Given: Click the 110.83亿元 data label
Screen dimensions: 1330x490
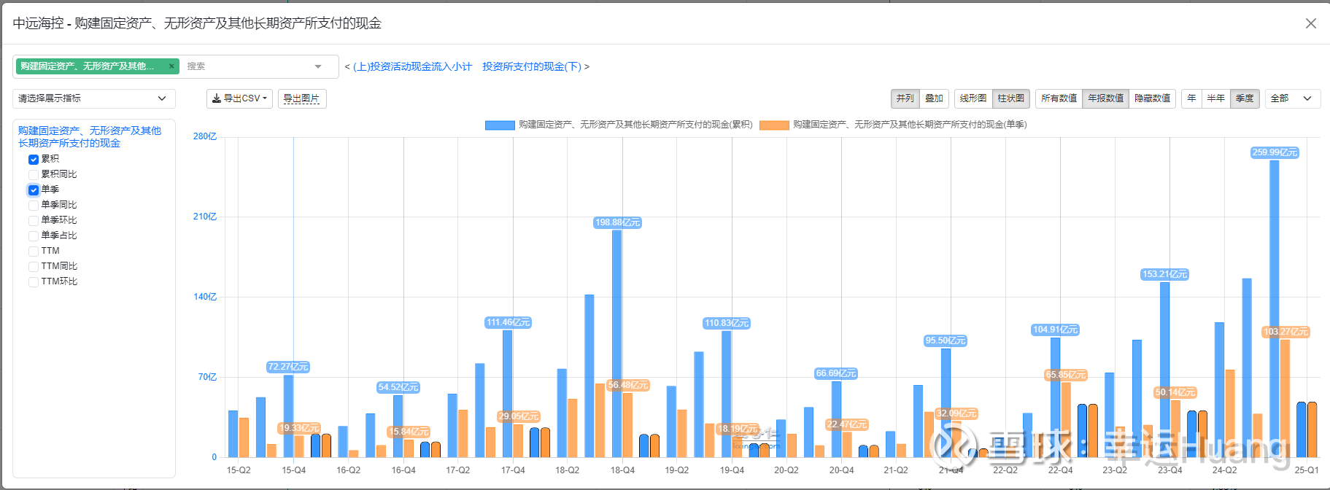Looking at the screenshot, I should [x=727, y=323].
